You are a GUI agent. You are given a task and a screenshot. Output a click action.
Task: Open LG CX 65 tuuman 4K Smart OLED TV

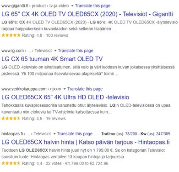click(x=52, y=59)
